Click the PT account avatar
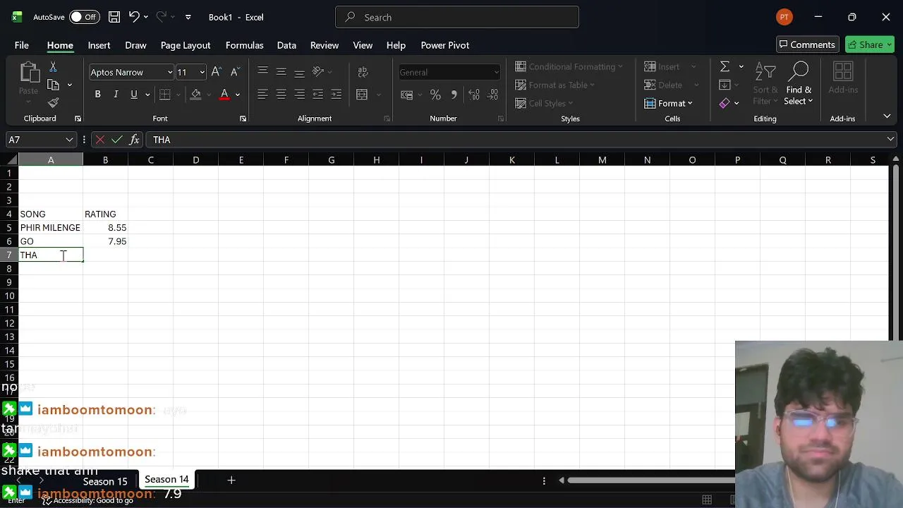The image size is (903, 508). tap(784, 17)
